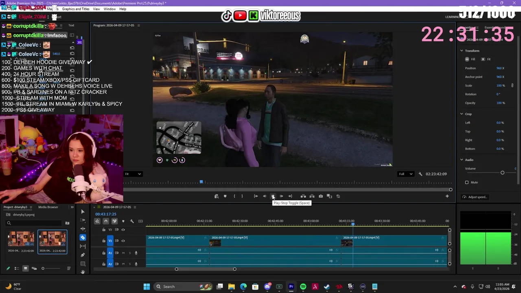The width and height of the screenshot is (521, 293).
Task: Collapse the Transform section
Action: click(462, 51)
